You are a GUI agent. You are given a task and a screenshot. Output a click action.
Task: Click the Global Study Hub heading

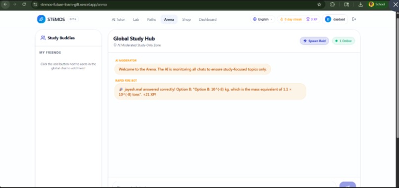[x=134, y=39]
